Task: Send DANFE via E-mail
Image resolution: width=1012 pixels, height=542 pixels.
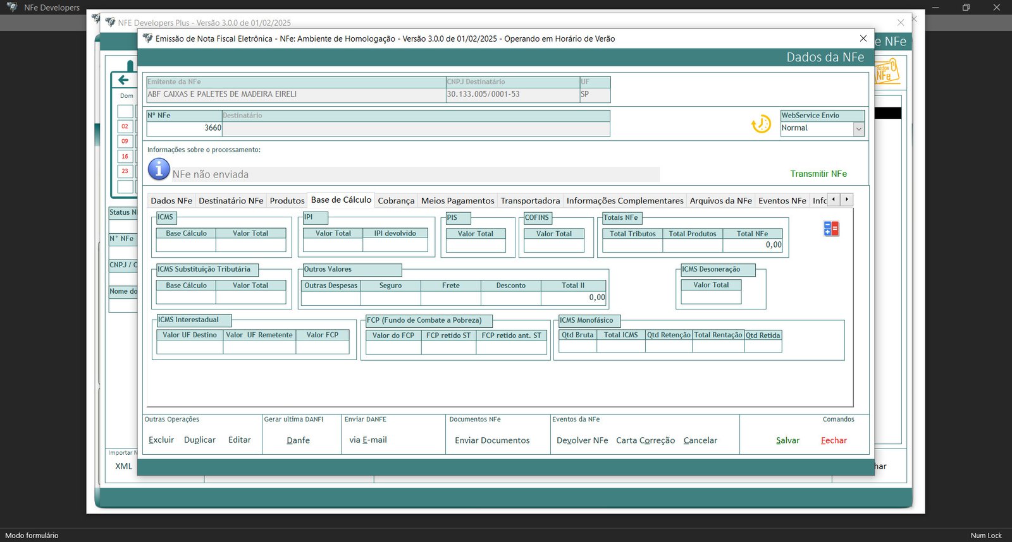Action: 367,440
